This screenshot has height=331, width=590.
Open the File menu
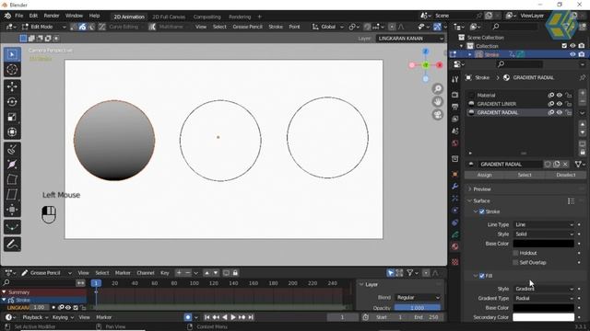point(18,16)
